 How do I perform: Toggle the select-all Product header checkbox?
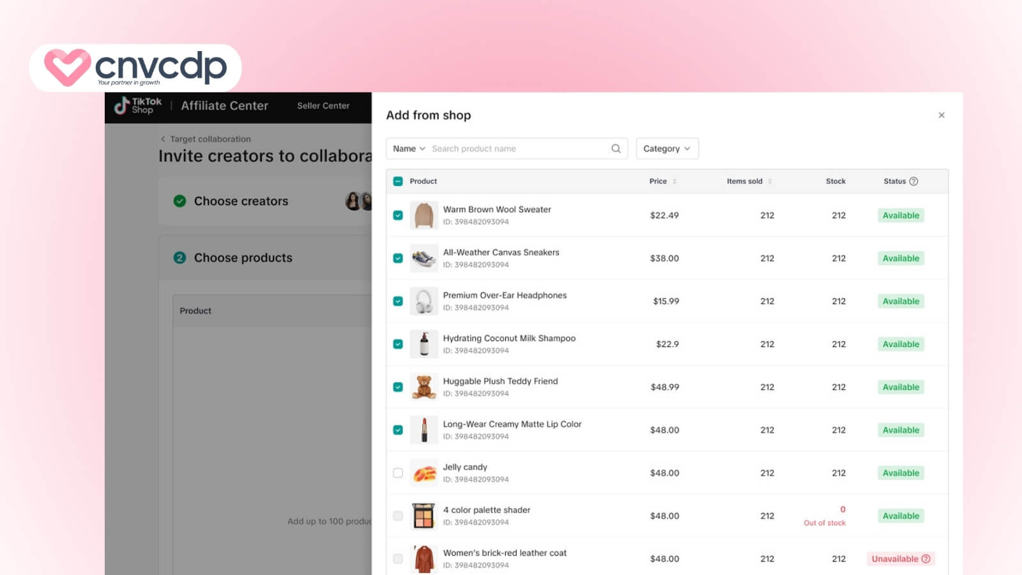click(398, 181)
